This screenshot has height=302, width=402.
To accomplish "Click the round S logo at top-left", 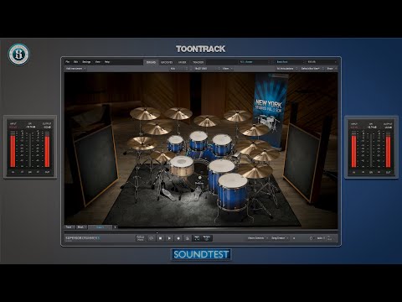I will pos(18,55).
